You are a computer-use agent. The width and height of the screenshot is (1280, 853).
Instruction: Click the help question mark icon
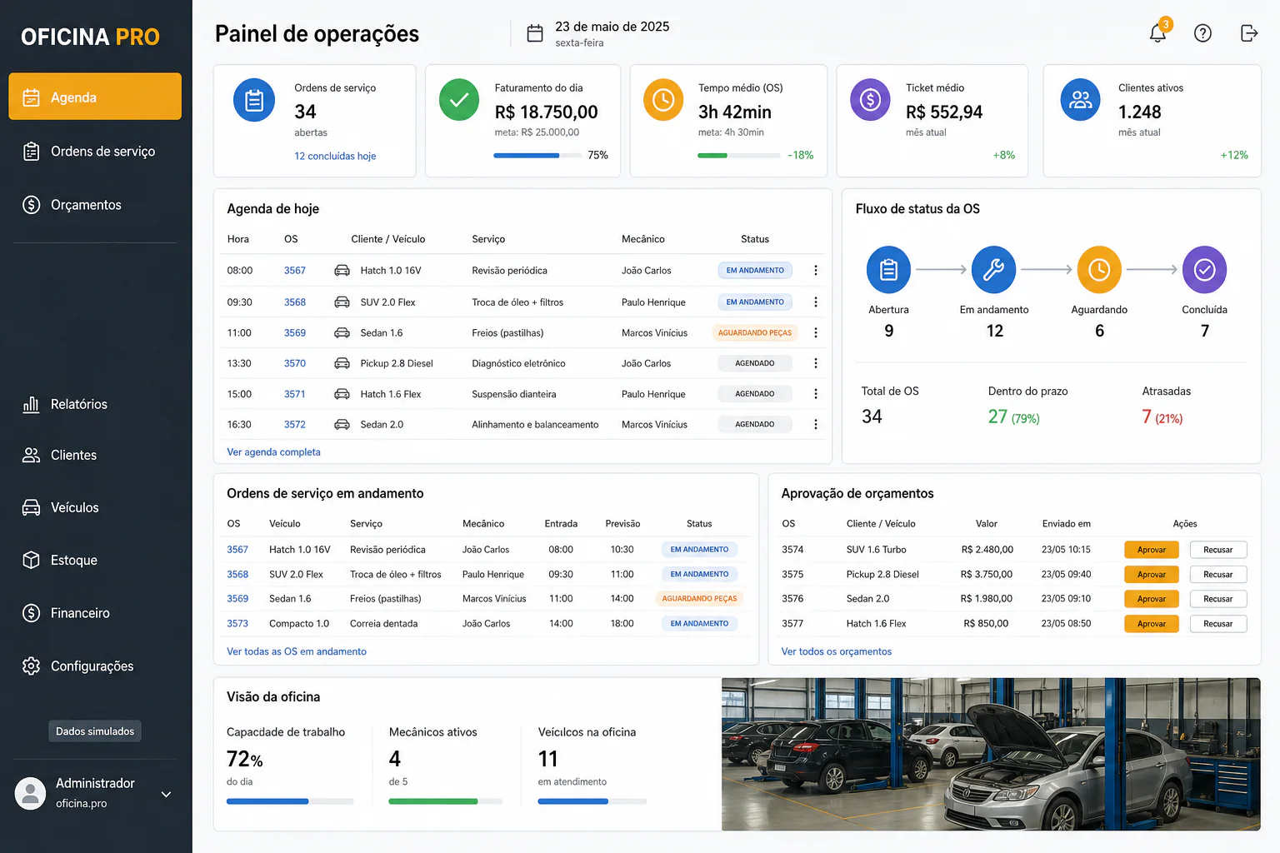[x=1202, y=33]
